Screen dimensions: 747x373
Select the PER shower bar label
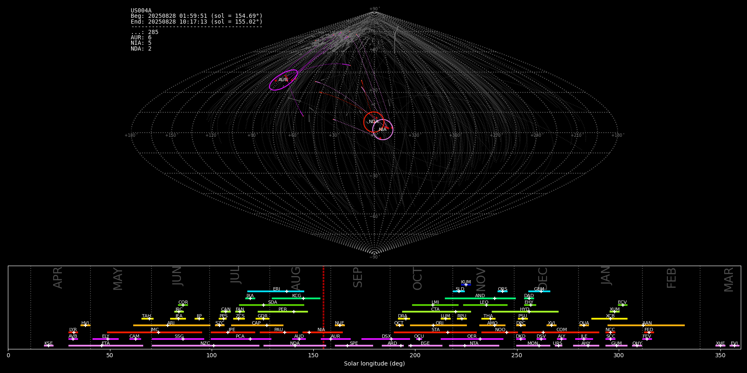[x=283, y=310]
